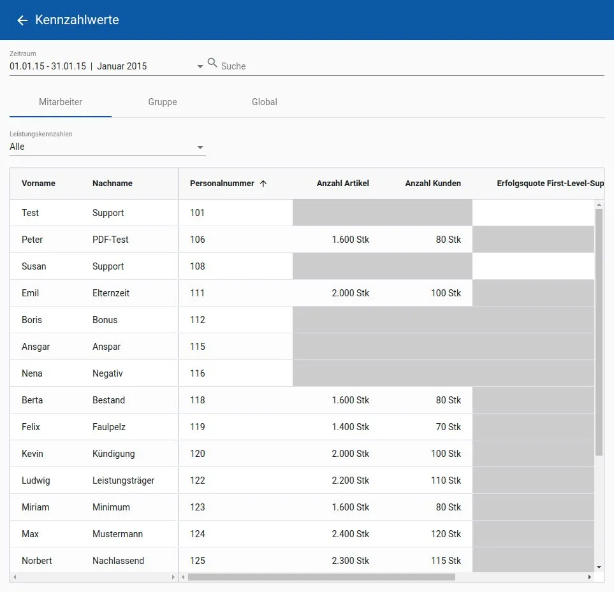This screenshot has width=614, height=592.
Task: Click the date range 01.01.15 - 31.01.15
Action: tap(47, 66)
